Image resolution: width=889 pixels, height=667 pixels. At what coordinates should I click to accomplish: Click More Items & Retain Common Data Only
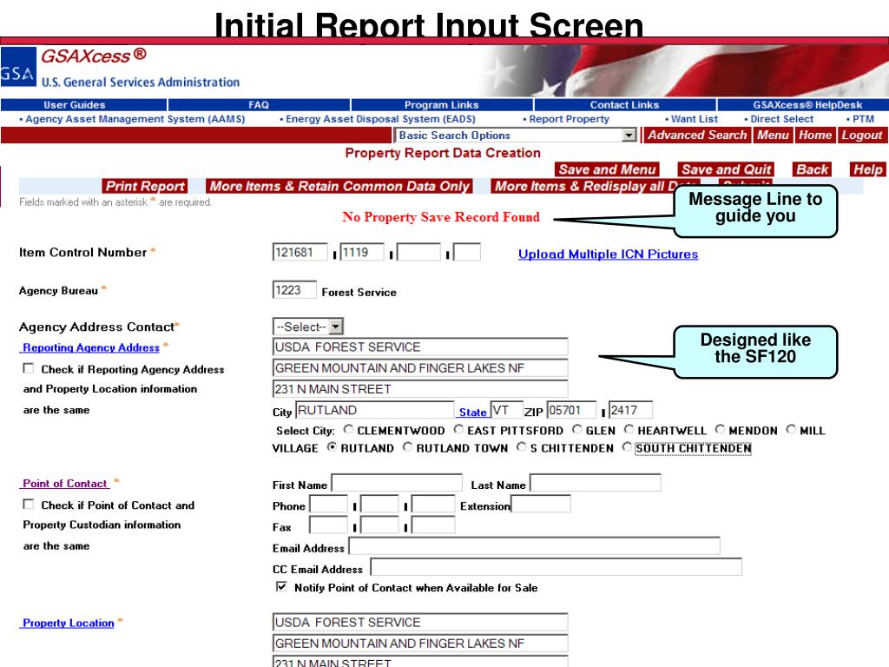click(x=339, y=186)
